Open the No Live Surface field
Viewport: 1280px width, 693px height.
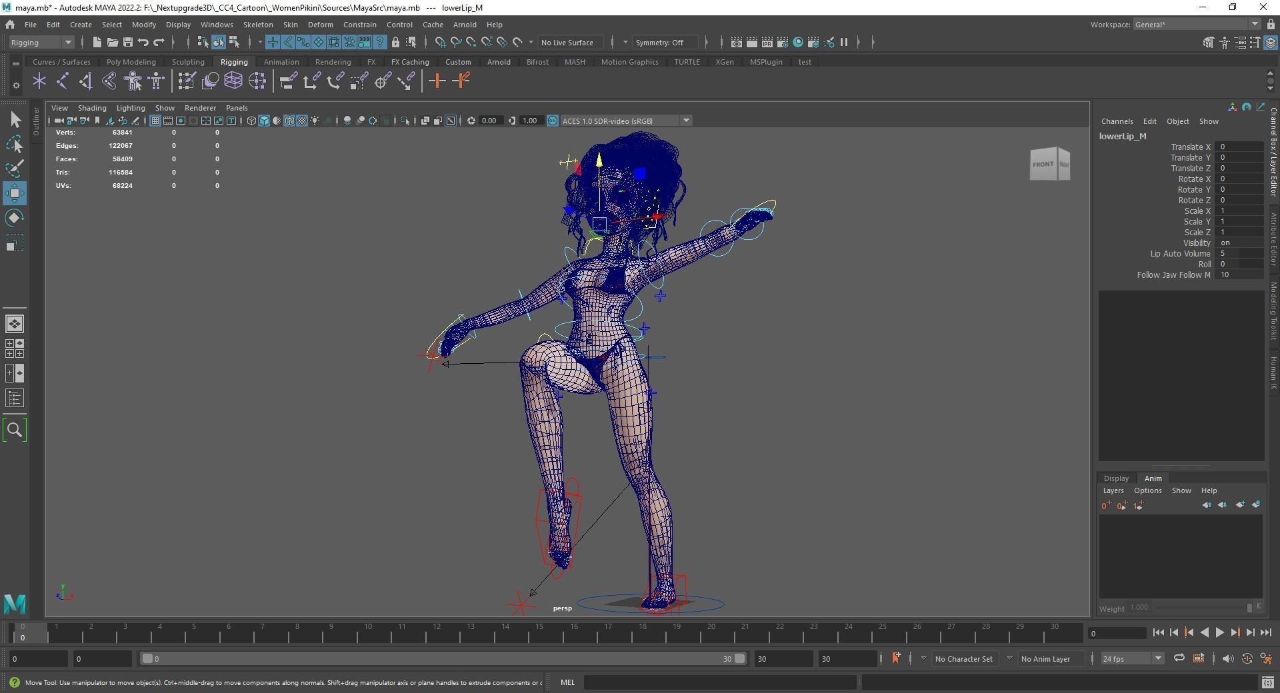tap(571, 42)
